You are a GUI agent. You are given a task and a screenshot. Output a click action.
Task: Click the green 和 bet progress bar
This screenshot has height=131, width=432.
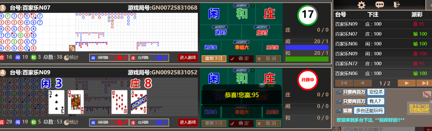(307, 59)
